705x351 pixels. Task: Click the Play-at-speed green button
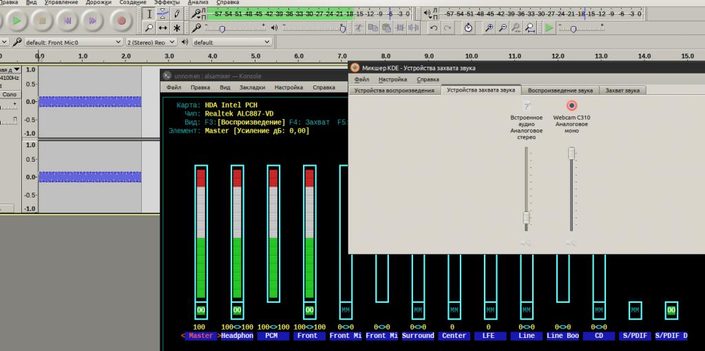pyautogui.click(x=549, y=28)
